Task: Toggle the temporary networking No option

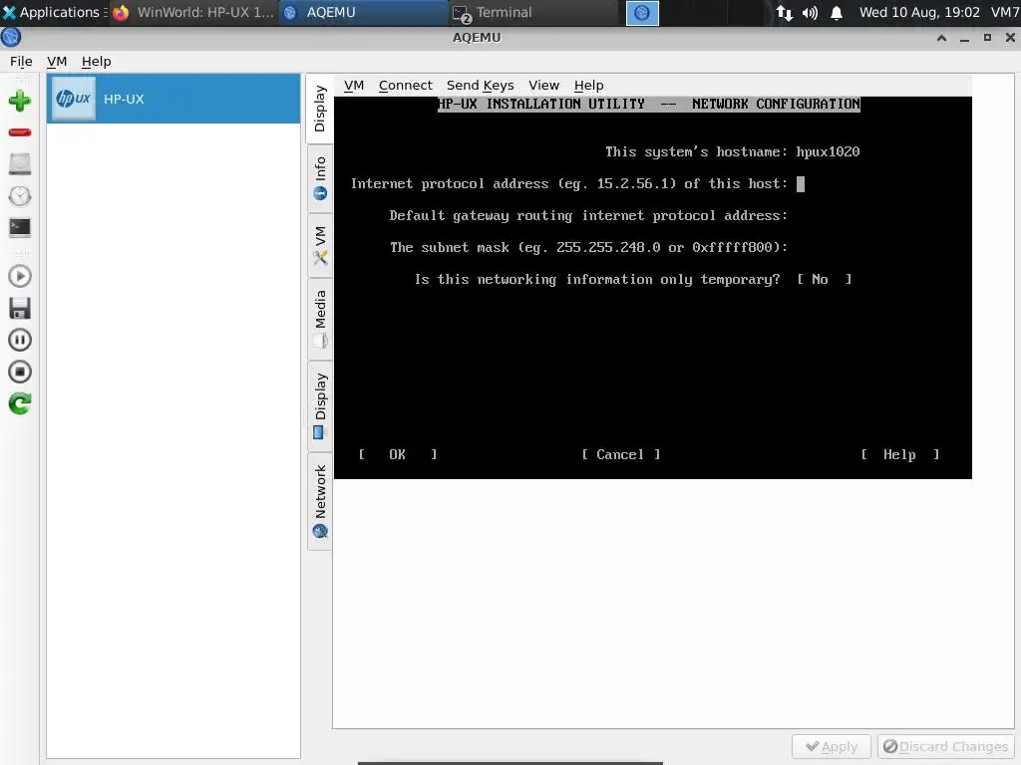Action: (x=825, y=280)
